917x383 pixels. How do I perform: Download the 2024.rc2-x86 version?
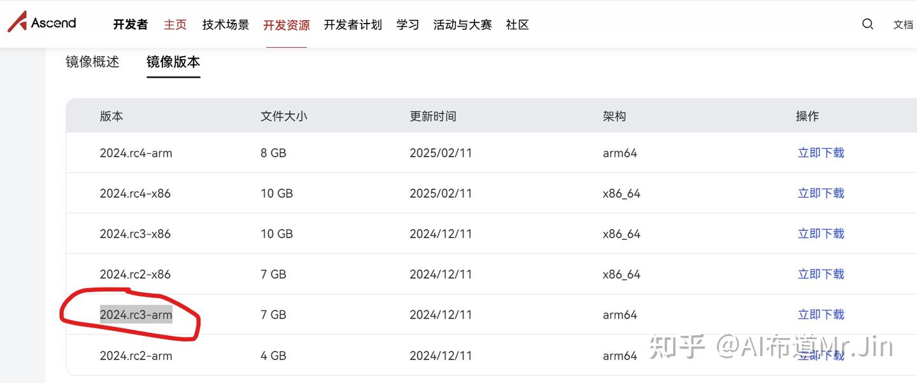pyautogui.click(x=821, y=274)
